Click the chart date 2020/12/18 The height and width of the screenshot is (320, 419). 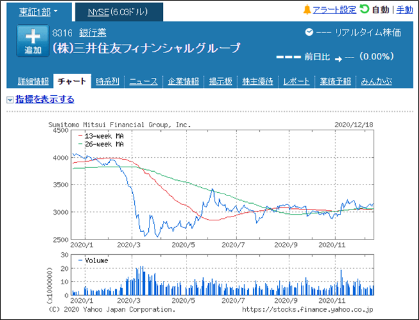(x=354, y=125)
